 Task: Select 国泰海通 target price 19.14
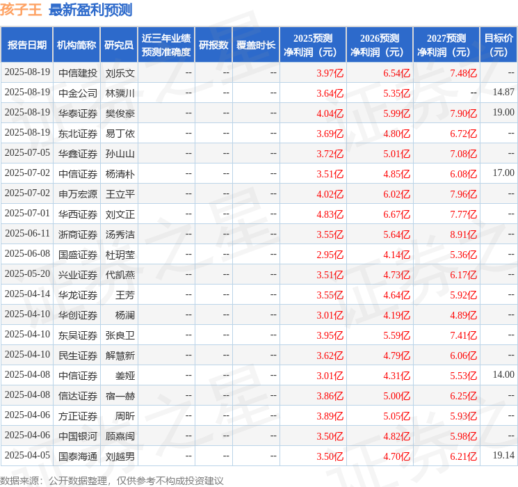tap(503, 455)
